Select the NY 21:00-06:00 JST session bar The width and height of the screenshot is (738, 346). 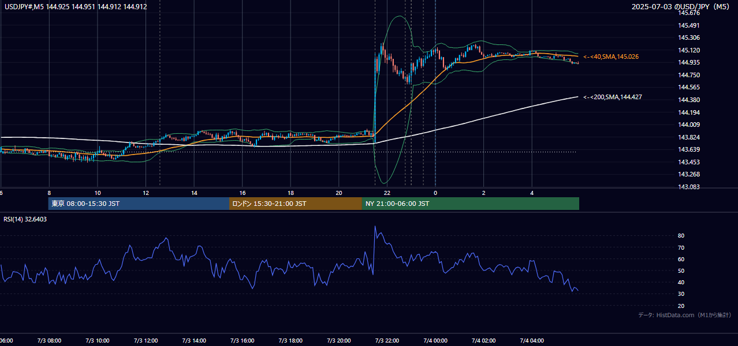[471, 204]
